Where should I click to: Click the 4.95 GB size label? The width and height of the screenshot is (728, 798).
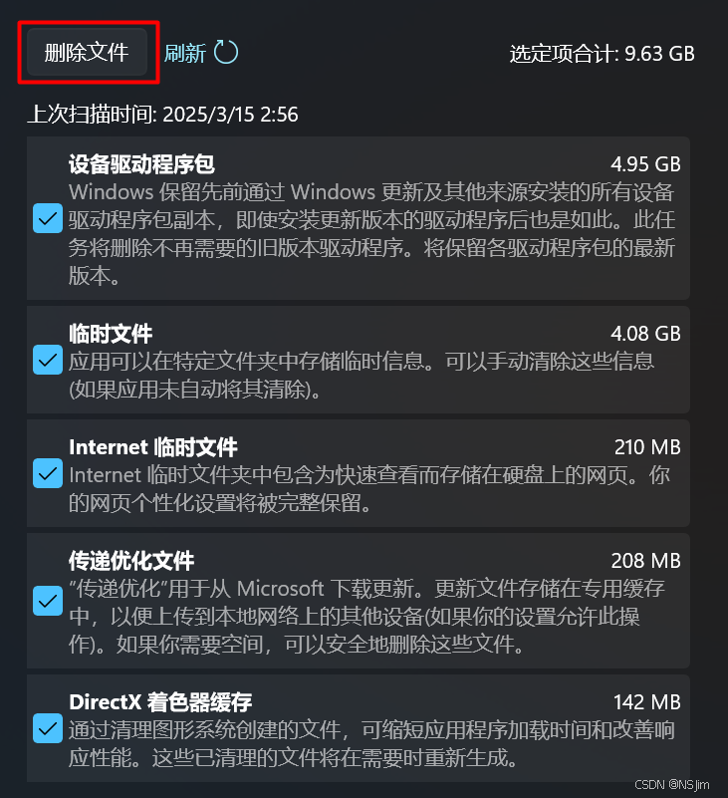click(645, 164)
